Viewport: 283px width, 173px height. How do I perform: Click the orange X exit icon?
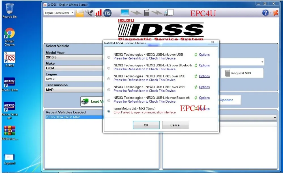(x=275, y=13)
